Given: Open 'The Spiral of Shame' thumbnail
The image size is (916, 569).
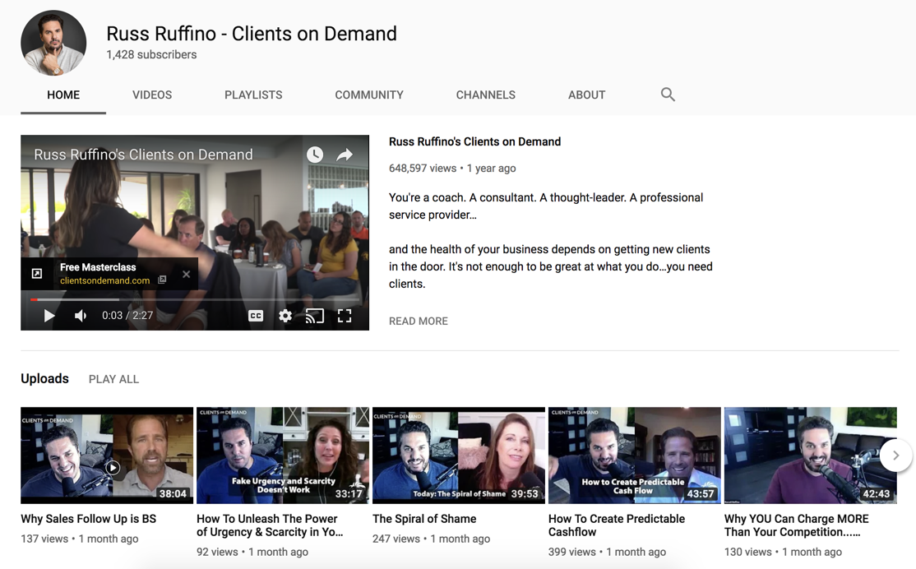Looking at the screenshot, I should (459, 455).
